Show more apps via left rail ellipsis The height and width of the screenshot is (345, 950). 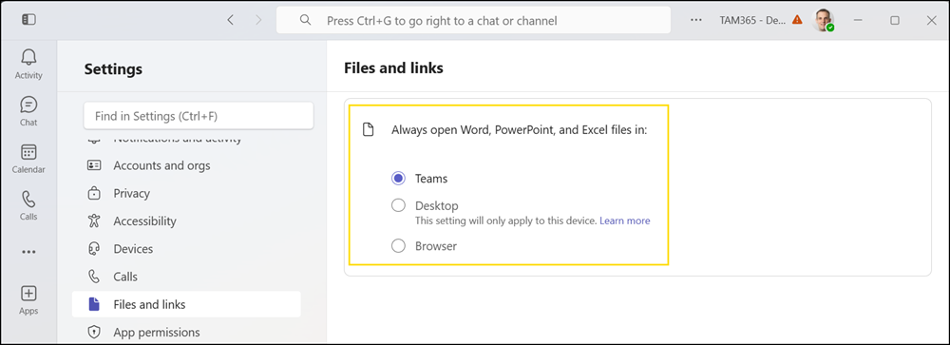click(x=28, y=252)
